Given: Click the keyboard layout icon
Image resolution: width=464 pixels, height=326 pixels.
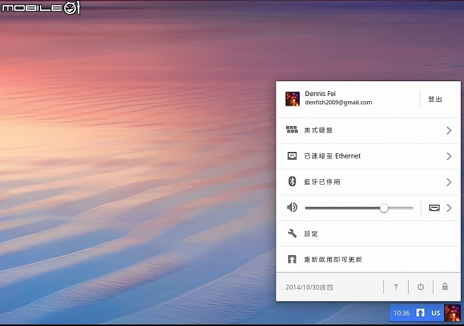Looking at the screenshot, I should point(292,129).
